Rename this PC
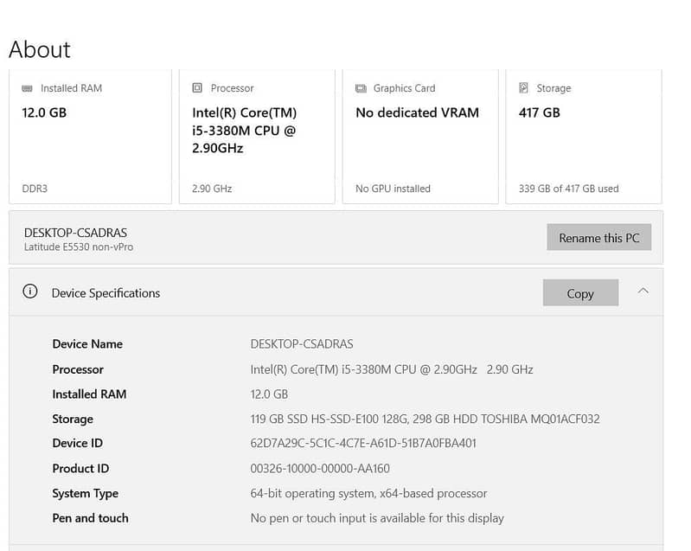 click(x=599, y=238)
